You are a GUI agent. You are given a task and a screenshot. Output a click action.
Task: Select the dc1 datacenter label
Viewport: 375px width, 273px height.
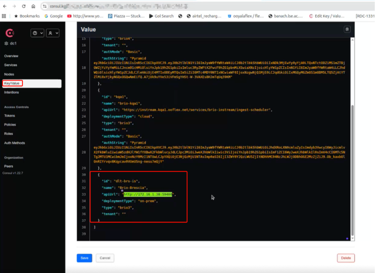point(10,43)
